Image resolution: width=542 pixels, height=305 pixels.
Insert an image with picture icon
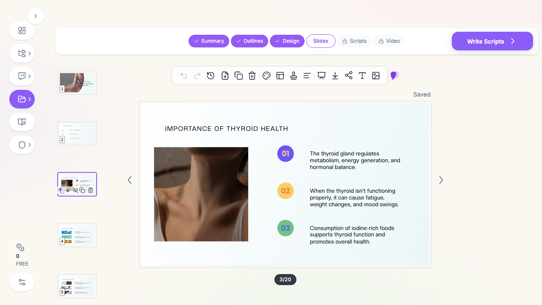click(x=376, y=76)
